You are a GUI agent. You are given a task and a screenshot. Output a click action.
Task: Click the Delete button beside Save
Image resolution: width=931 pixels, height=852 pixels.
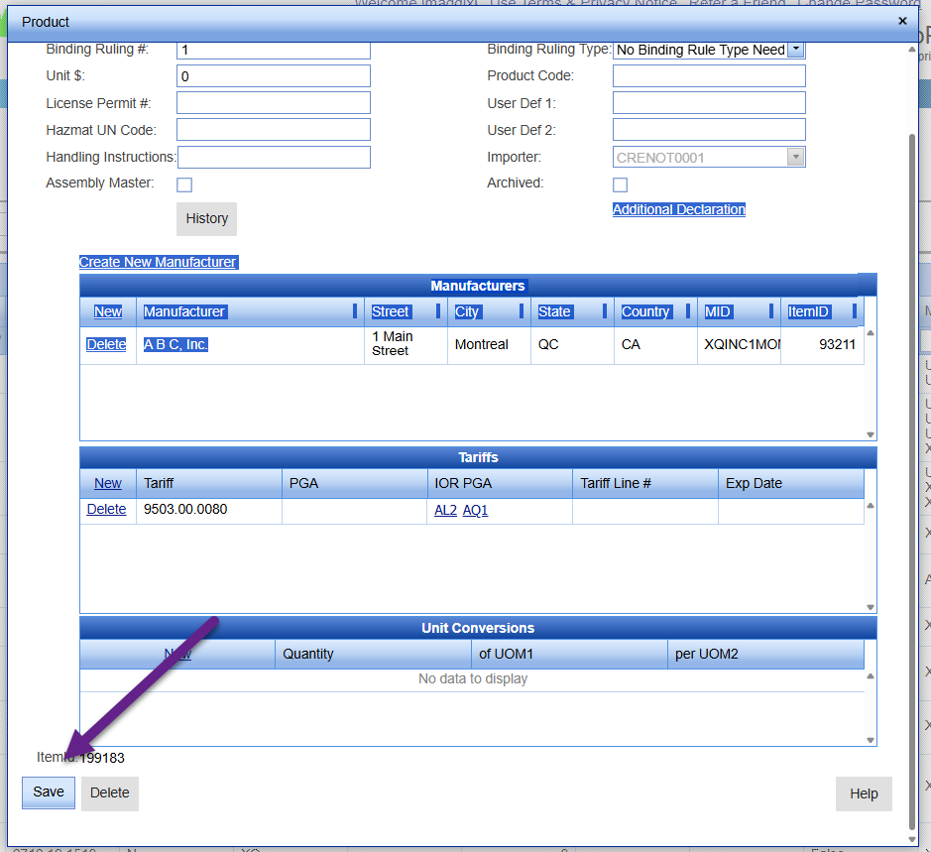[110, 792]
